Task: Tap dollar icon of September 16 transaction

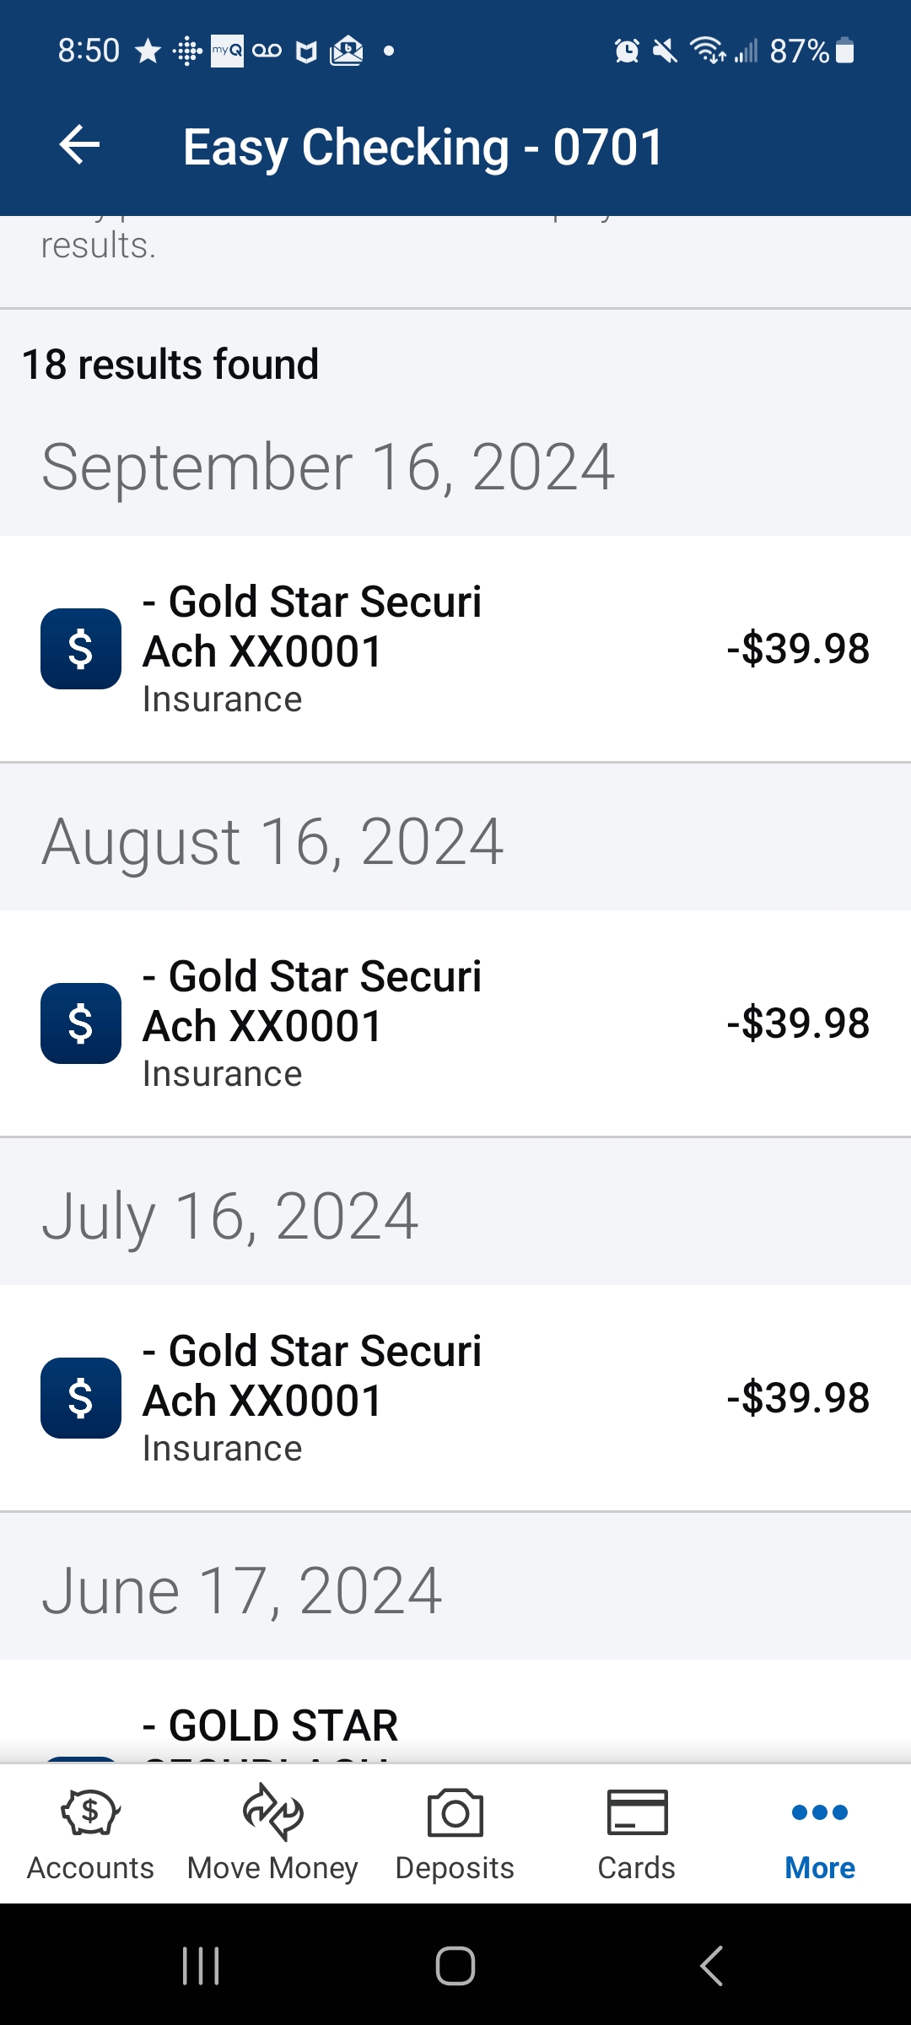Action: click(81, 649)
